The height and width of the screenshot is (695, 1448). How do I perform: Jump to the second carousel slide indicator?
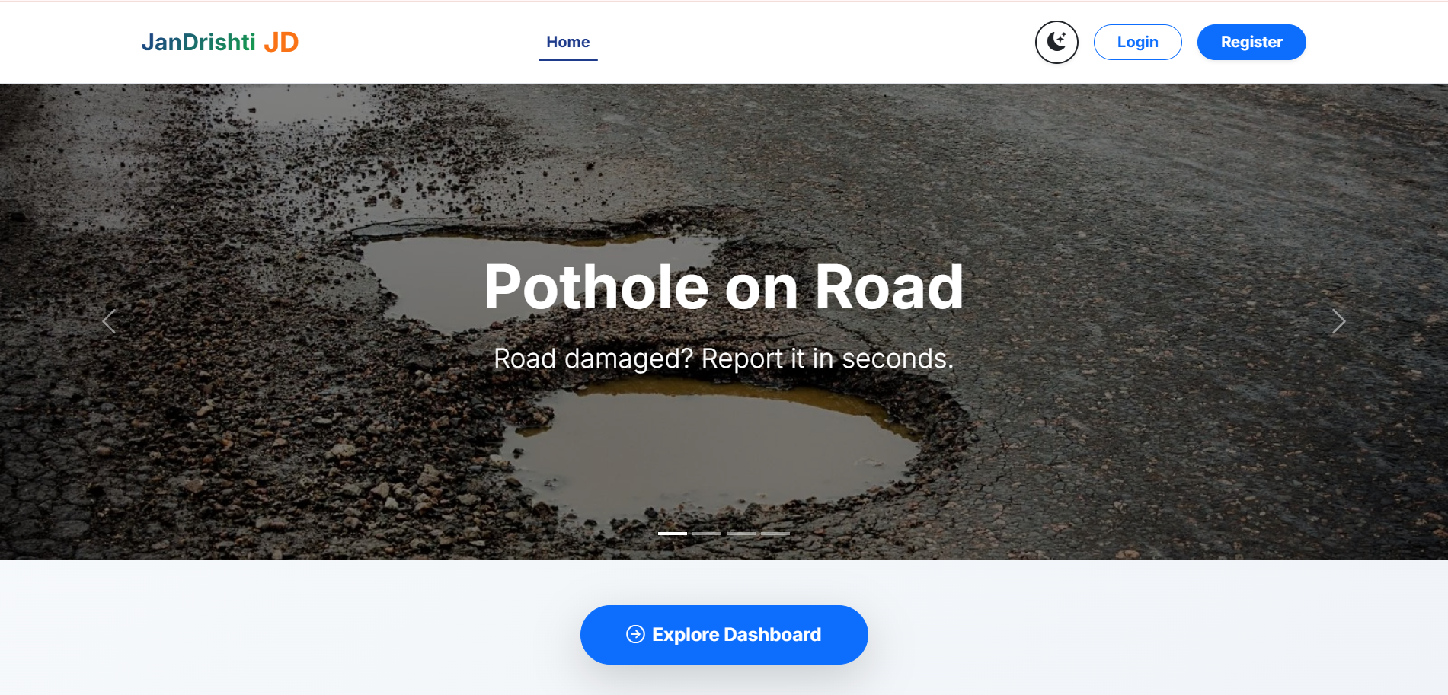pyautogui.click(x=707, y=533)
